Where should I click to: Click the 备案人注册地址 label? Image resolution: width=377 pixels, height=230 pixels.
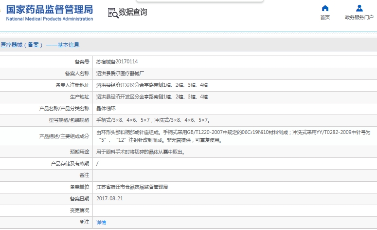(72, 85)
